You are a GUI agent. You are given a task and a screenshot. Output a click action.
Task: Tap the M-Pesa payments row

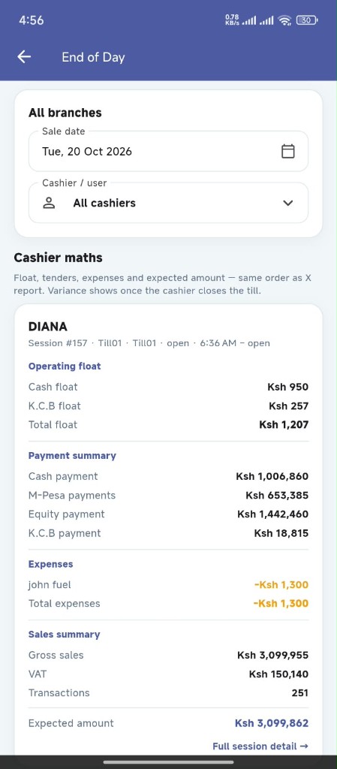(x=168, y=496)
